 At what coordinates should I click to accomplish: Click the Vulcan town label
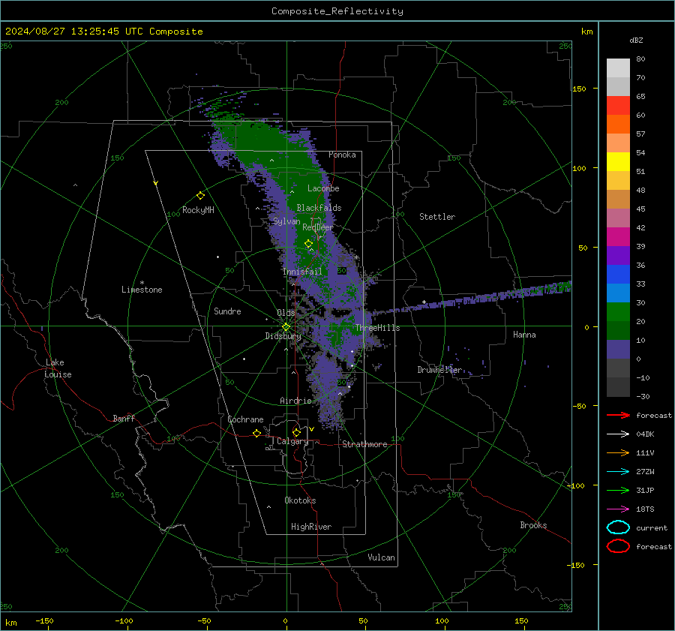(381, 557)
